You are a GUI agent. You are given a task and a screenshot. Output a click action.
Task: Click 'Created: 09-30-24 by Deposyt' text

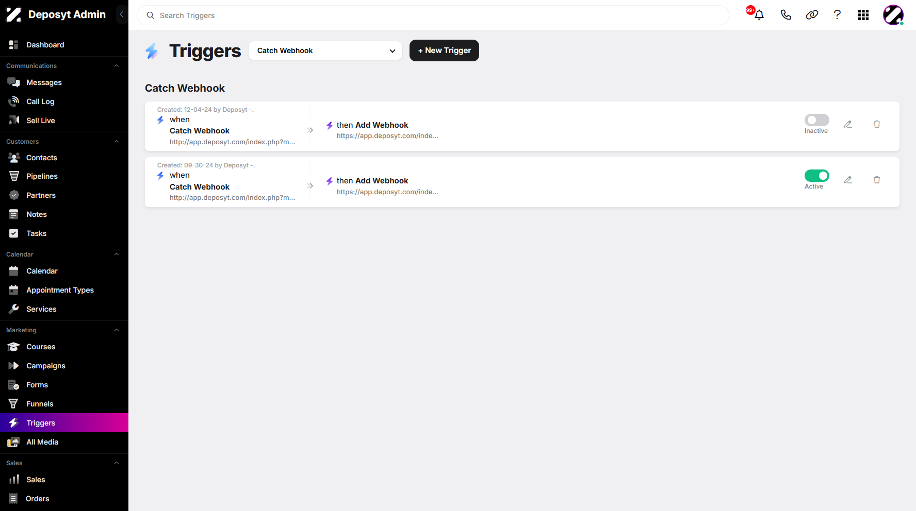point(206,165)
